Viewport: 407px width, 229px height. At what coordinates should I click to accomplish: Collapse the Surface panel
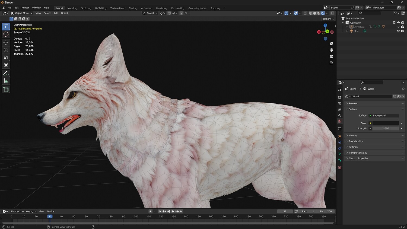click(x=374, y=109)
